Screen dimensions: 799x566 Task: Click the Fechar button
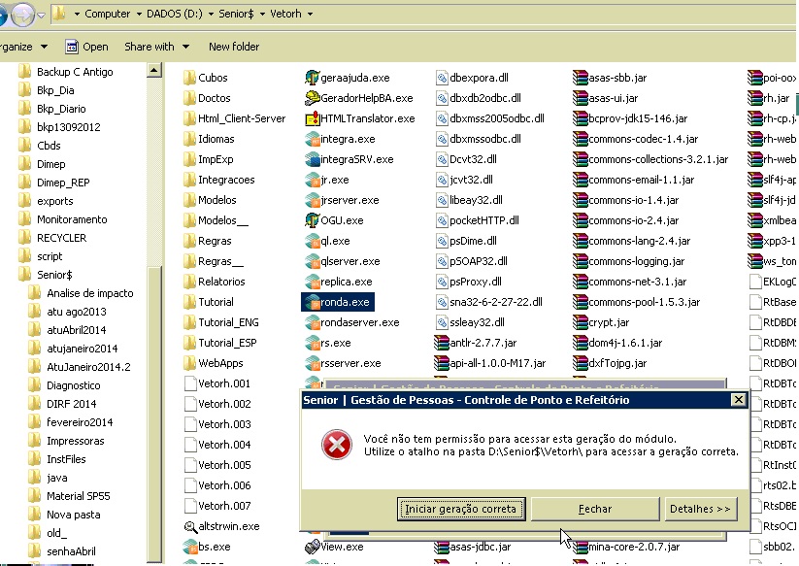click(594, 509)
